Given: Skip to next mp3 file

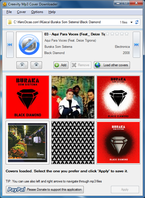Looking at the screenshot, I should click(x=136, y=45).
